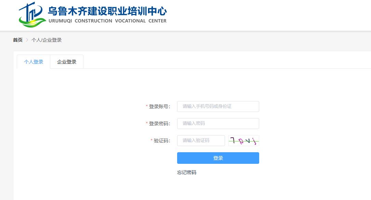371x200 pixels.
Task: Click the red asterisk beside 登录账号
Action: 147,106
